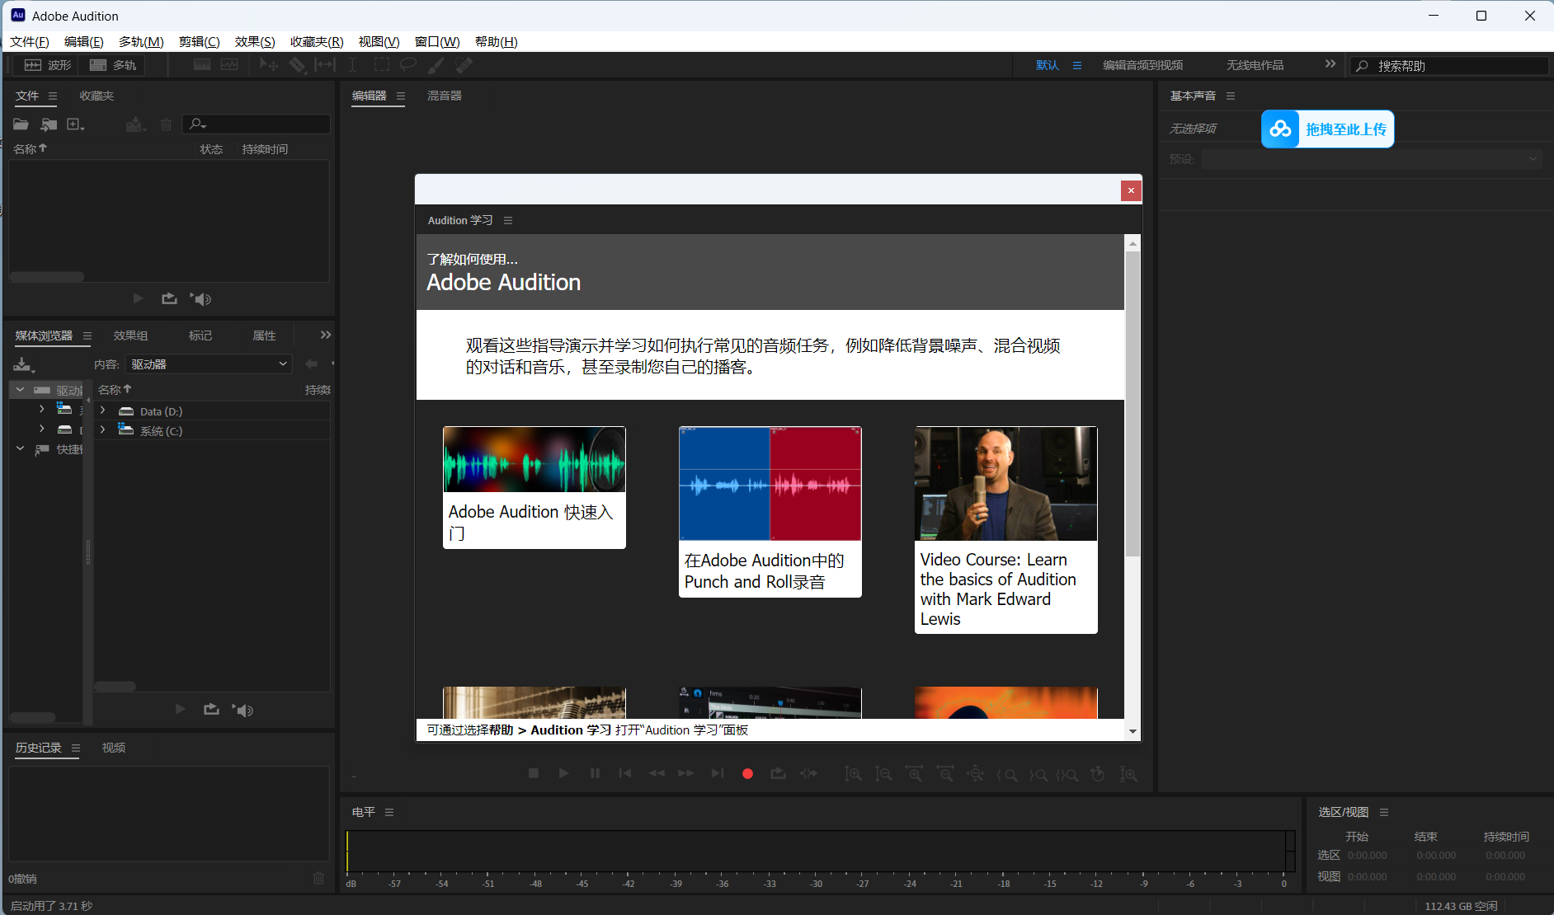Screen dimensions: 1554x915
Task: Click the Files panel search field
Action: [257, 124]
